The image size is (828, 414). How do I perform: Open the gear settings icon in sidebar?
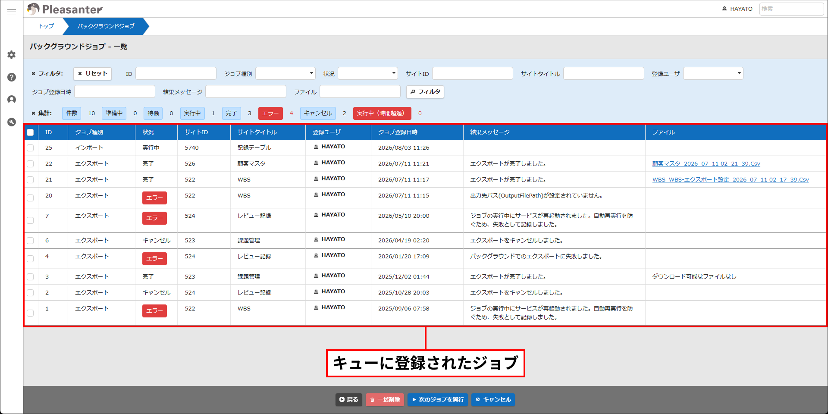pos(12,55)
